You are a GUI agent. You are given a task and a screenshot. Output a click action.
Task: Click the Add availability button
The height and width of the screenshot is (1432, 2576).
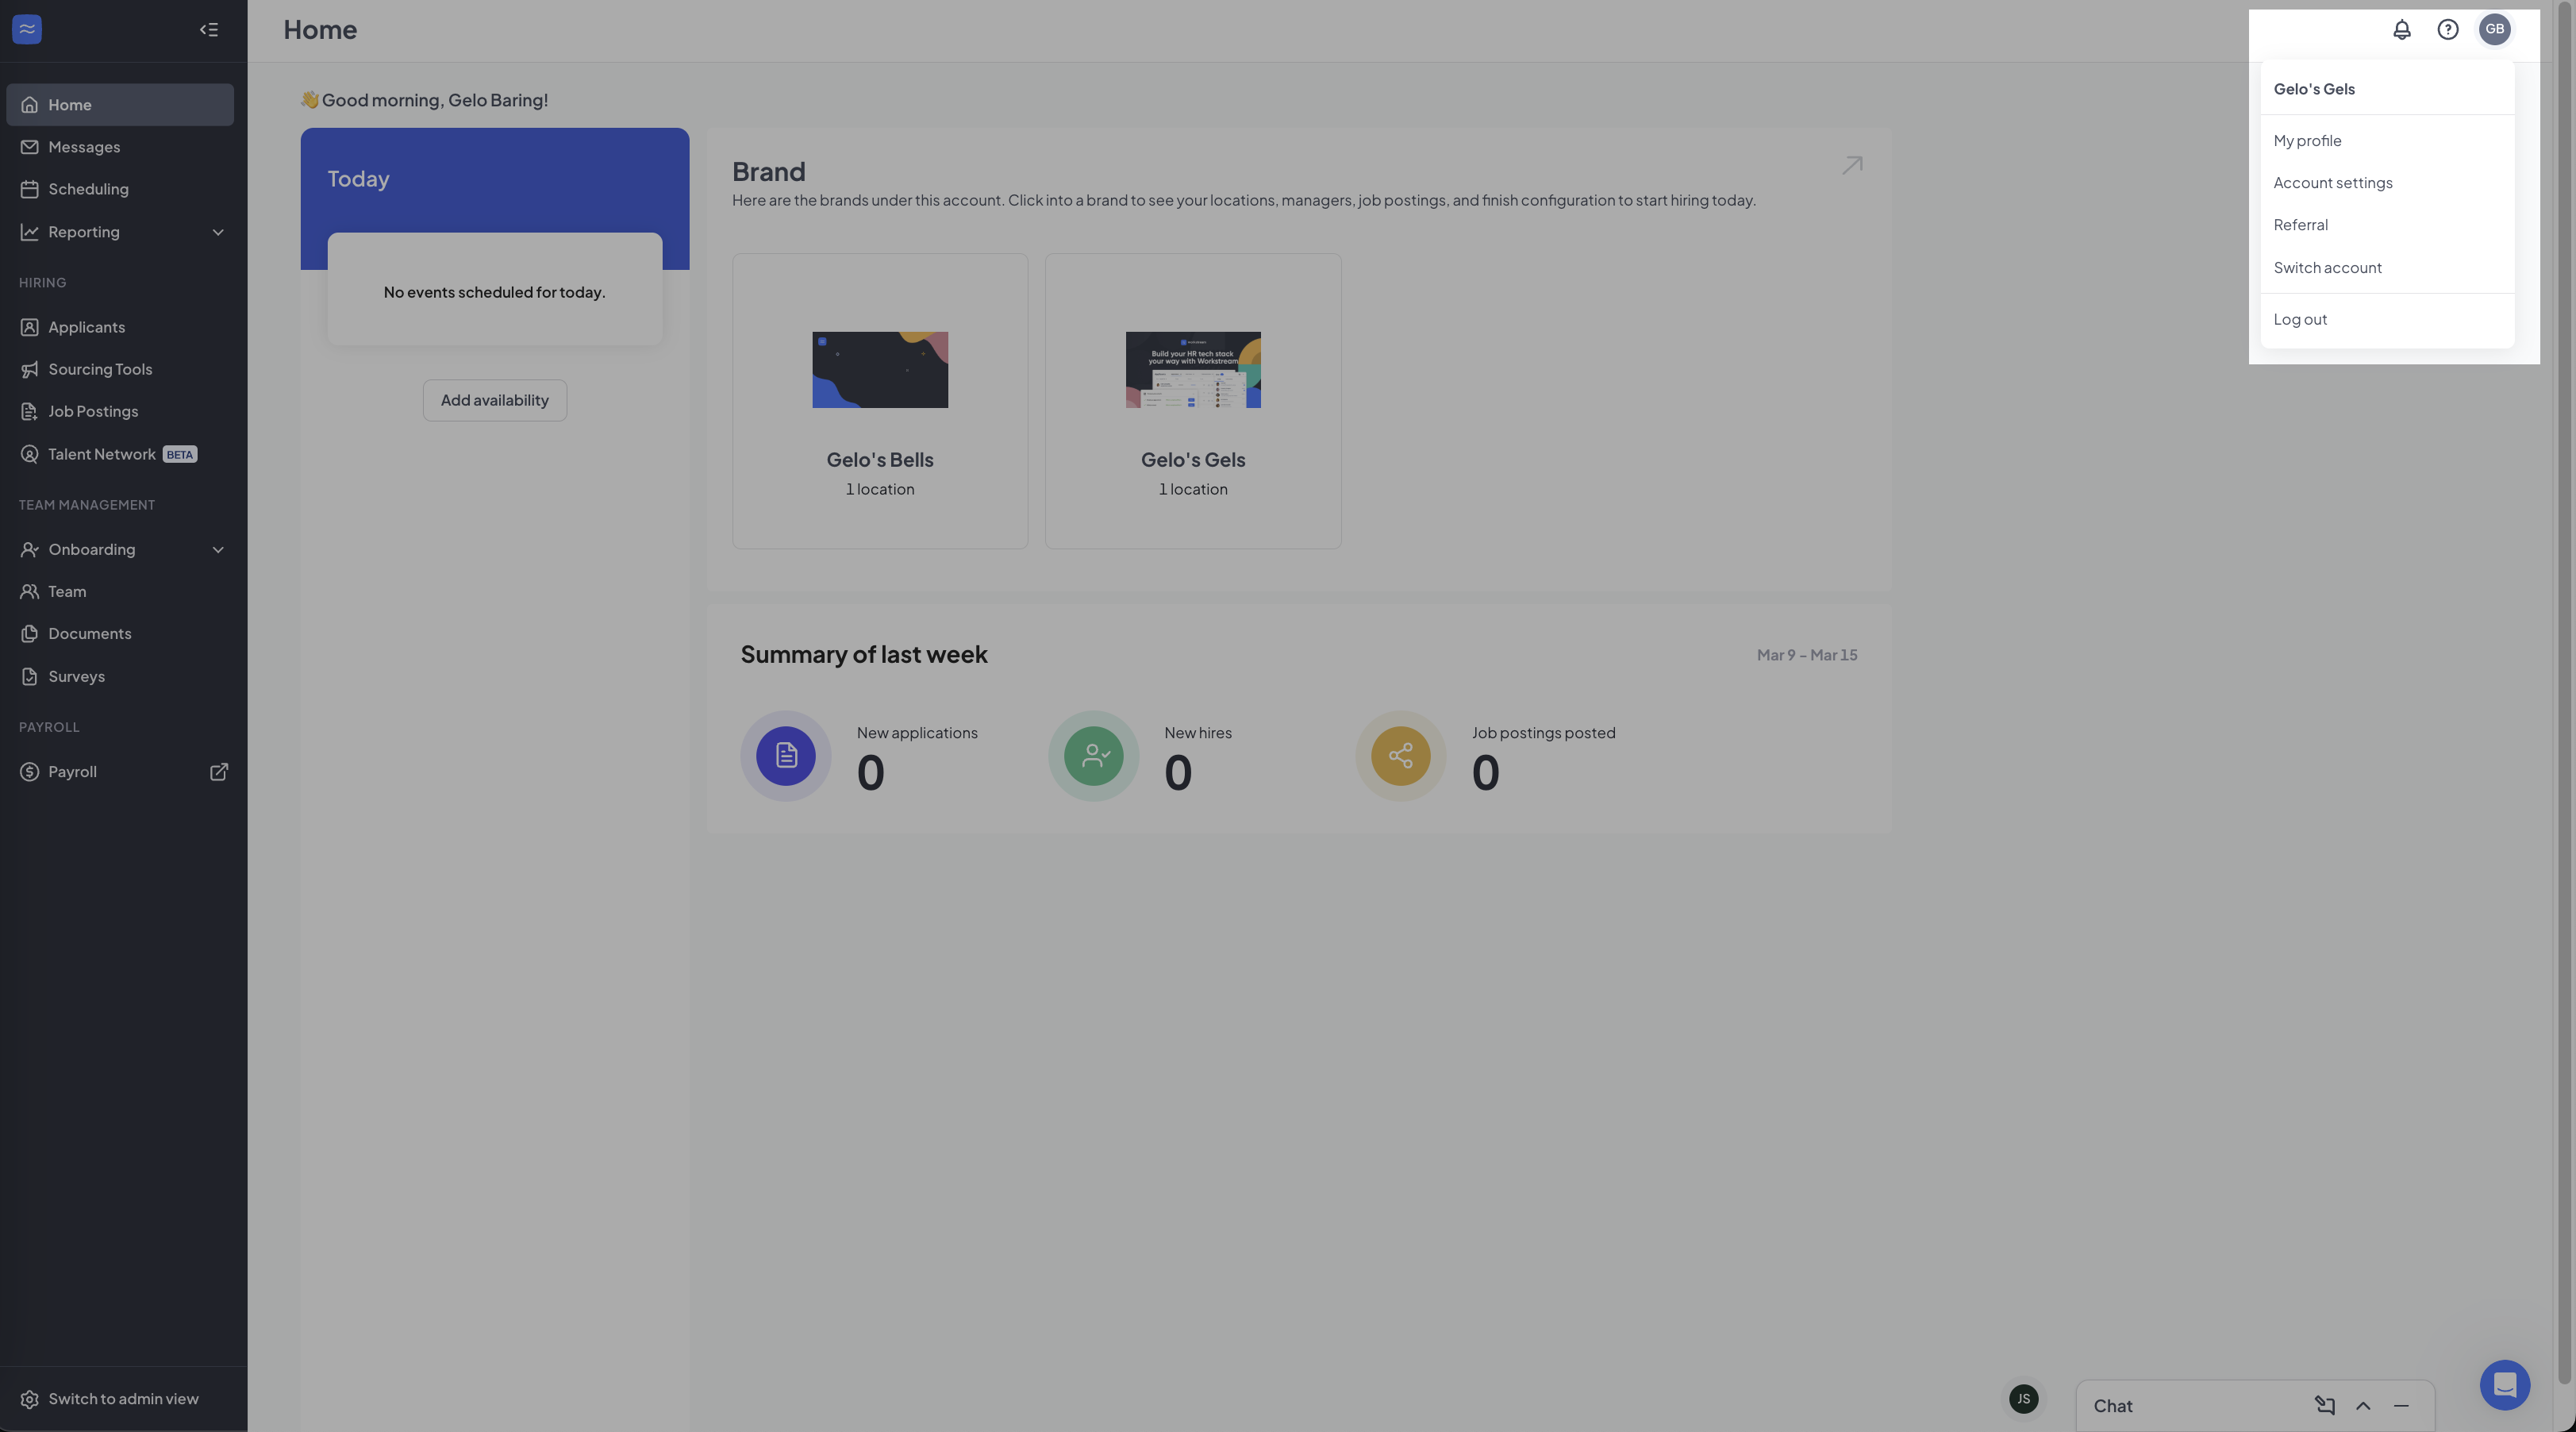pyautogui.click(x=494, y=400)
